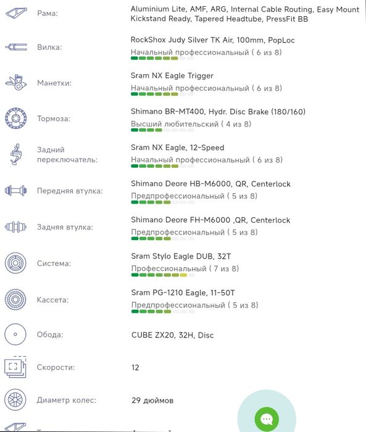
Task: Click the RockShox Judy fork rating link
Action: [206, 52]
